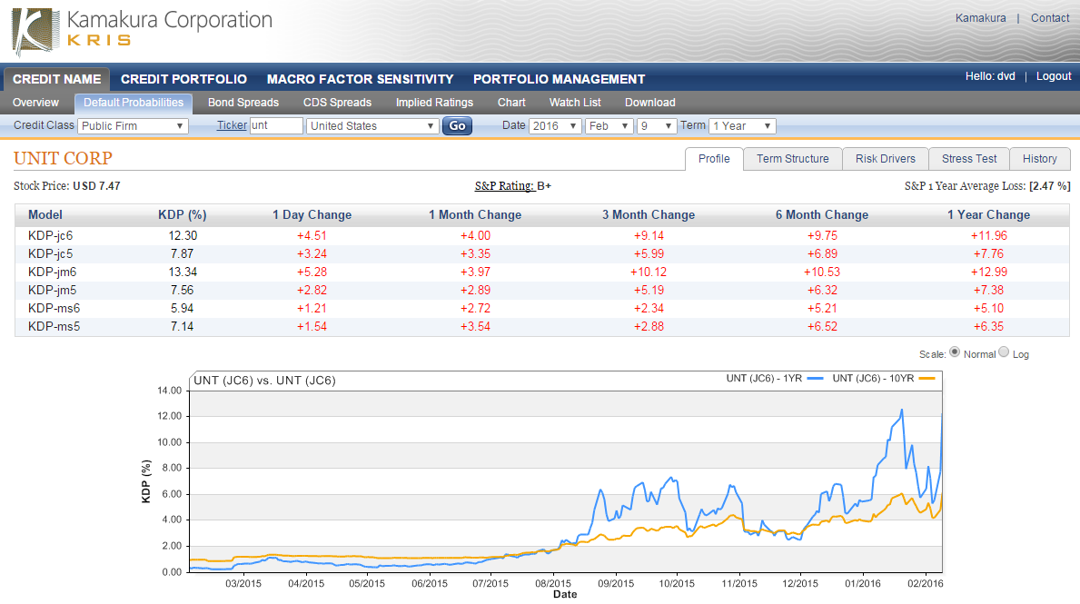The image size is (1080, 604).
Task: Click the 1 Year Change column header
Action: [x=988, y=215]
